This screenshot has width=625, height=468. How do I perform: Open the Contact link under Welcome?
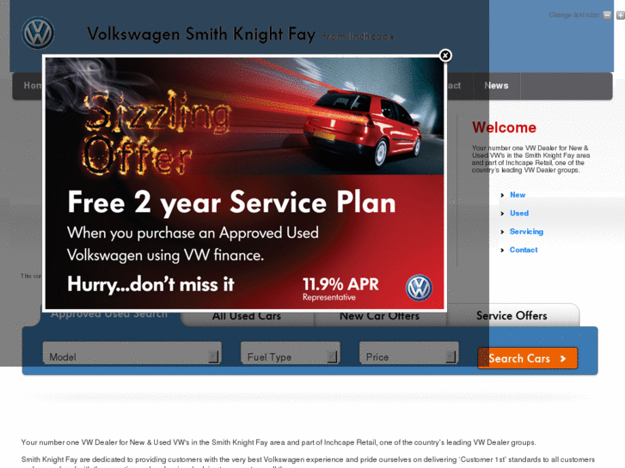(524, 250)
